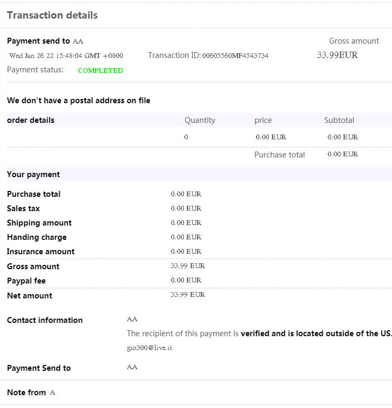Screen dimensions: 392x408
Task: Click the email address gio300@live.it
Action: [x=149, y=348]
